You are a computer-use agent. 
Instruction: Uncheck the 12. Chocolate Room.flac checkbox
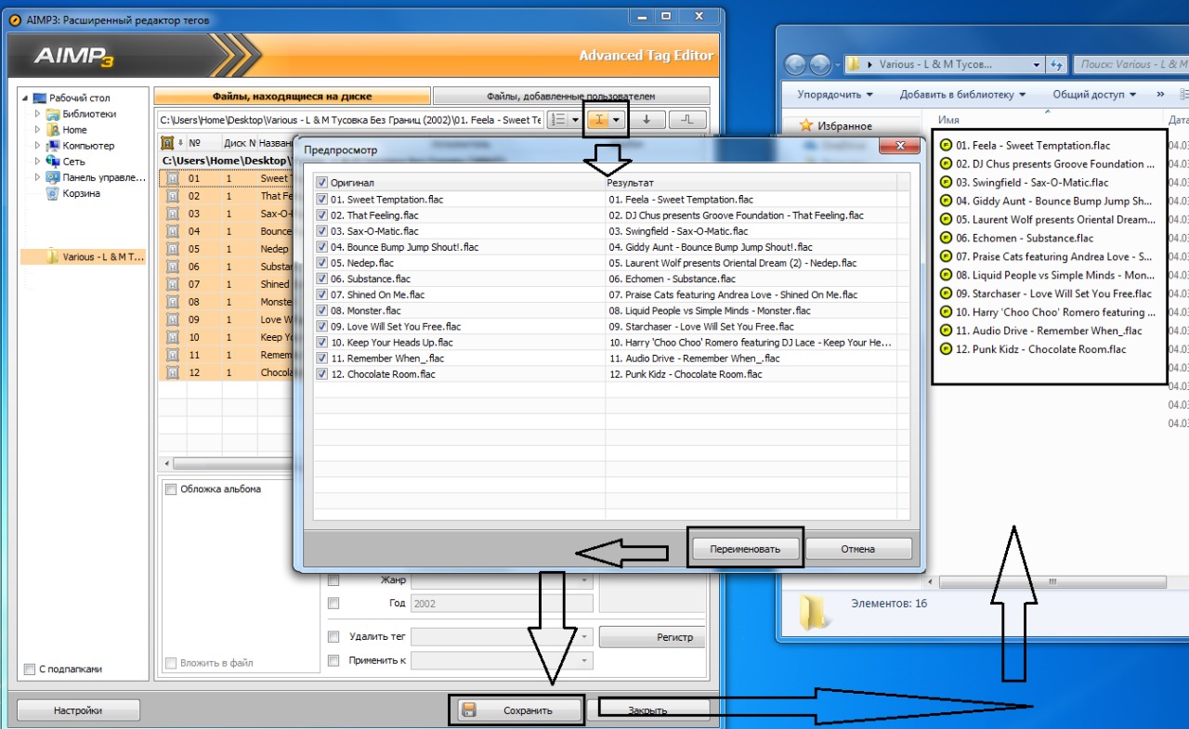322,373
